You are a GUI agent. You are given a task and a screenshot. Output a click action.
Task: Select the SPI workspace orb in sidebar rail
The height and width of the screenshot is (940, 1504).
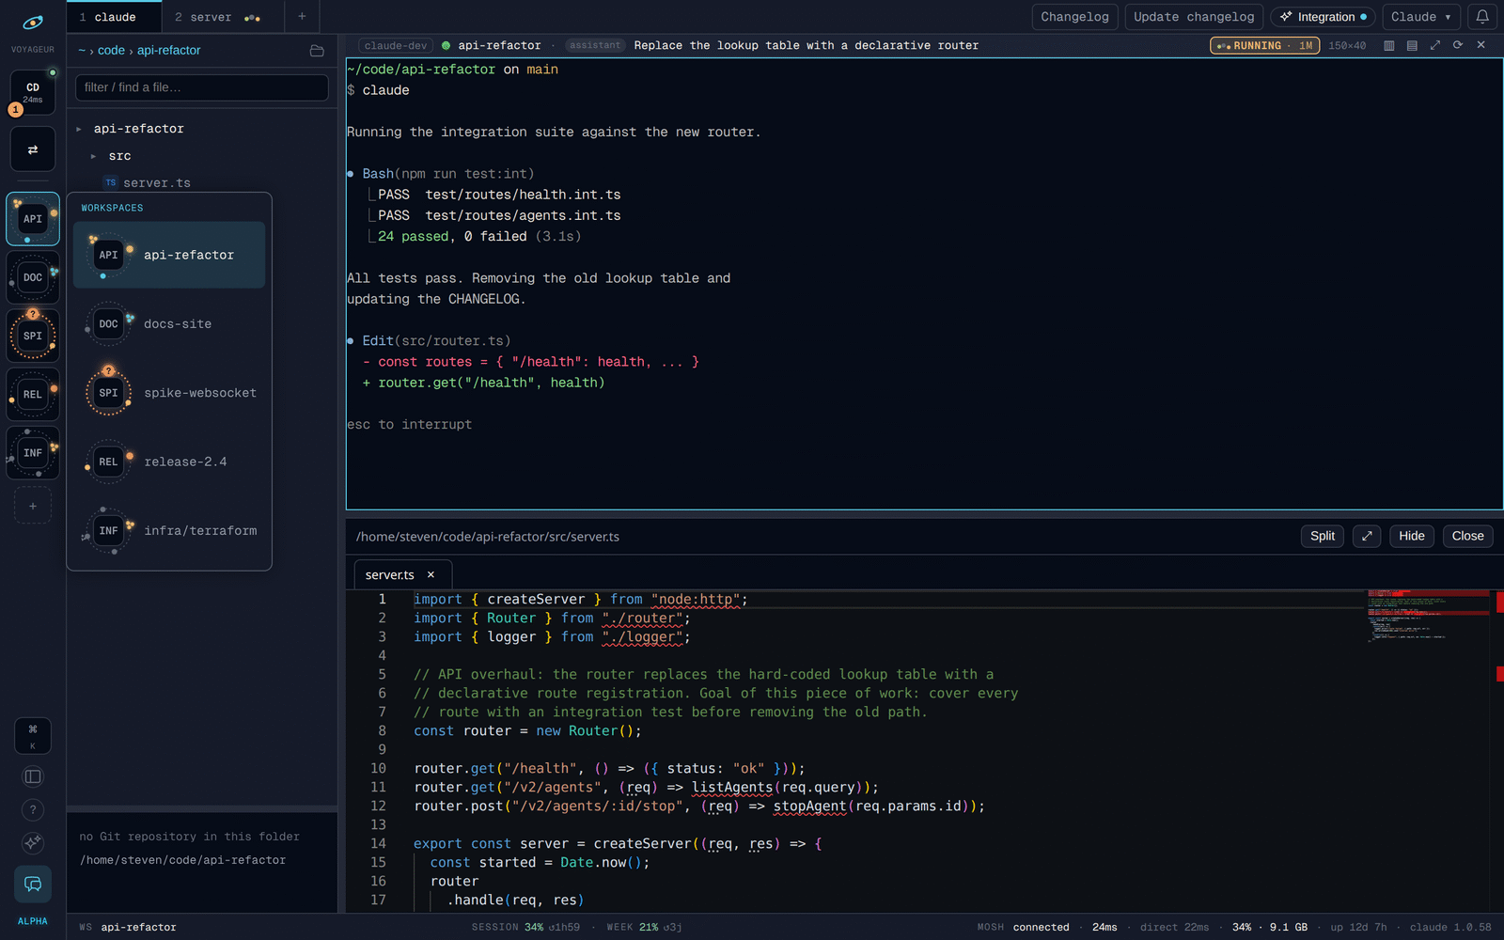pos(33,336)
